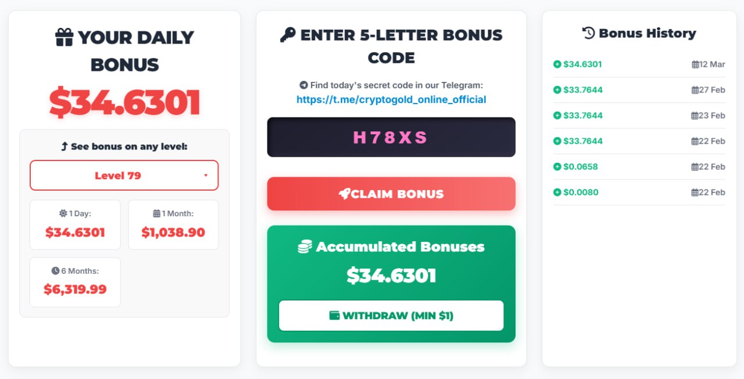Click the green plus icon beside $0.0080

[557, 192]
